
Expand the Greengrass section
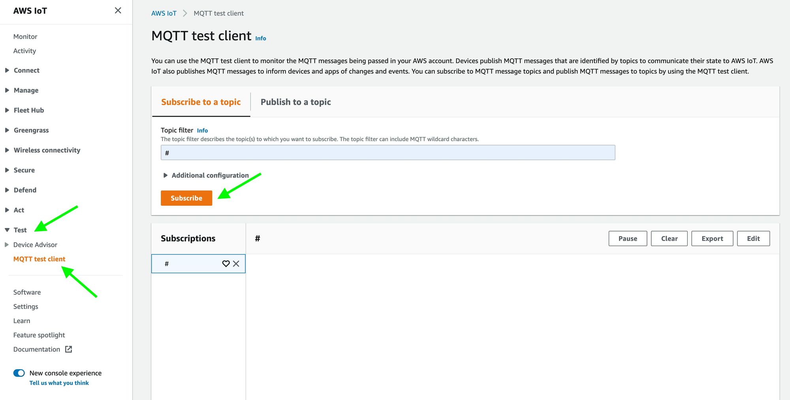(x=7, y=130)
